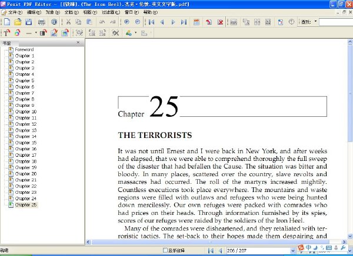
Task: Go to previous page in the top toolbar
Action: pos(162,22)
